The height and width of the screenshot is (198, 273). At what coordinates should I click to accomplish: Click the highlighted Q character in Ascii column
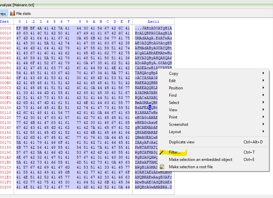point(150,107)
